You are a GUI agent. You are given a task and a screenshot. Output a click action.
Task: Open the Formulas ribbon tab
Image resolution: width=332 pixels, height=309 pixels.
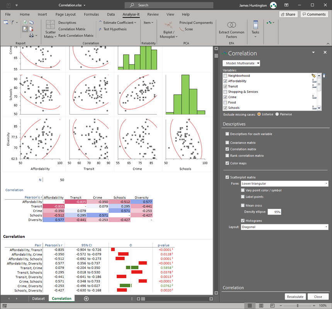91,14
